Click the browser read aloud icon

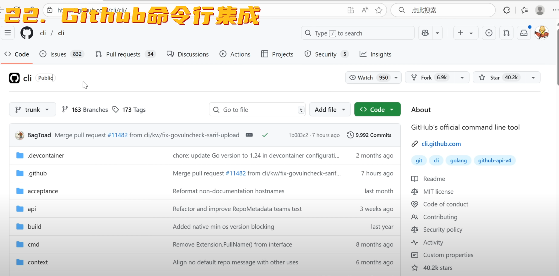365,10
